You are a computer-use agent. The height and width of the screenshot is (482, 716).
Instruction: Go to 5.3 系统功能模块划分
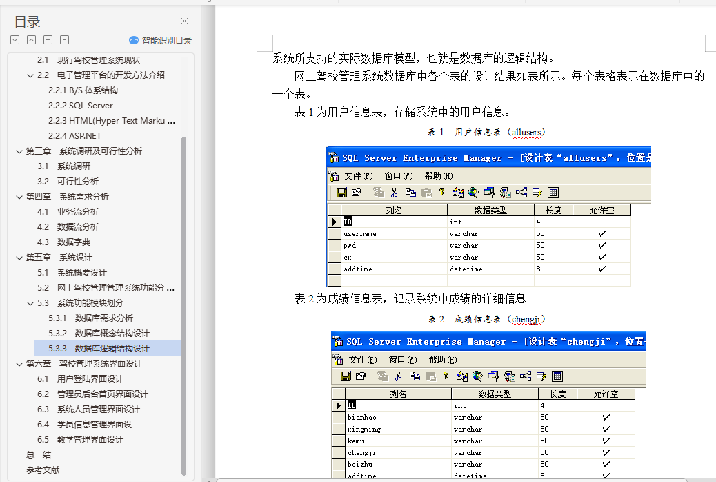(81, 302)
